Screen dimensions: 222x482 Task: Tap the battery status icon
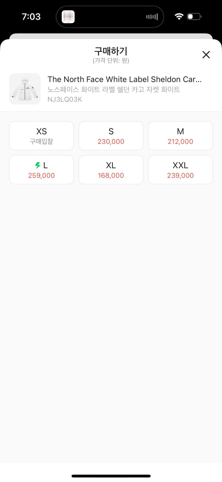pyautogui.click(x=194, y=16)
